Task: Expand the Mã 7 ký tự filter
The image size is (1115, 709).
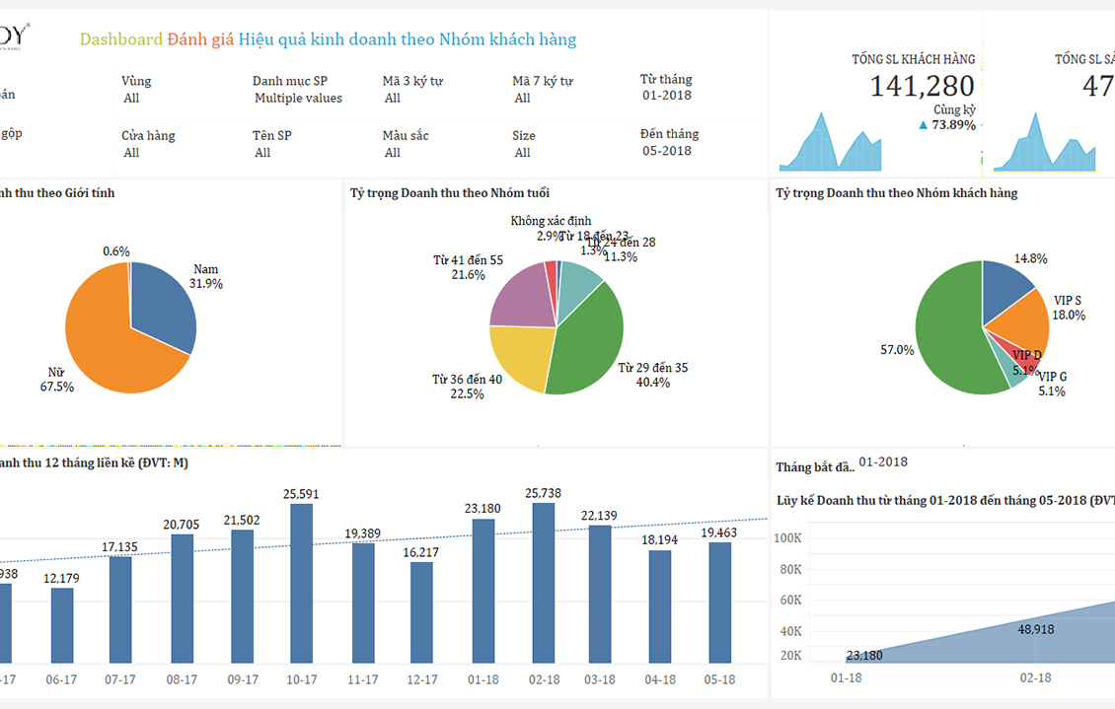Action: coord(523,99)
